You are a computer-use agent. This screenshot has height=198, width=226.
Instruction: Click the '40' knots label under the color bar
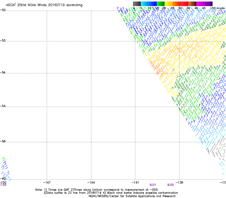point(196,8)
